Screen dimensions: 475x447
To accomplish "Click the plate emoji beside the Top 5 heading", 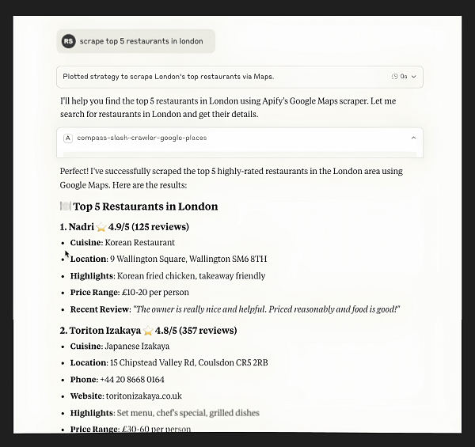I will (66, 206).
